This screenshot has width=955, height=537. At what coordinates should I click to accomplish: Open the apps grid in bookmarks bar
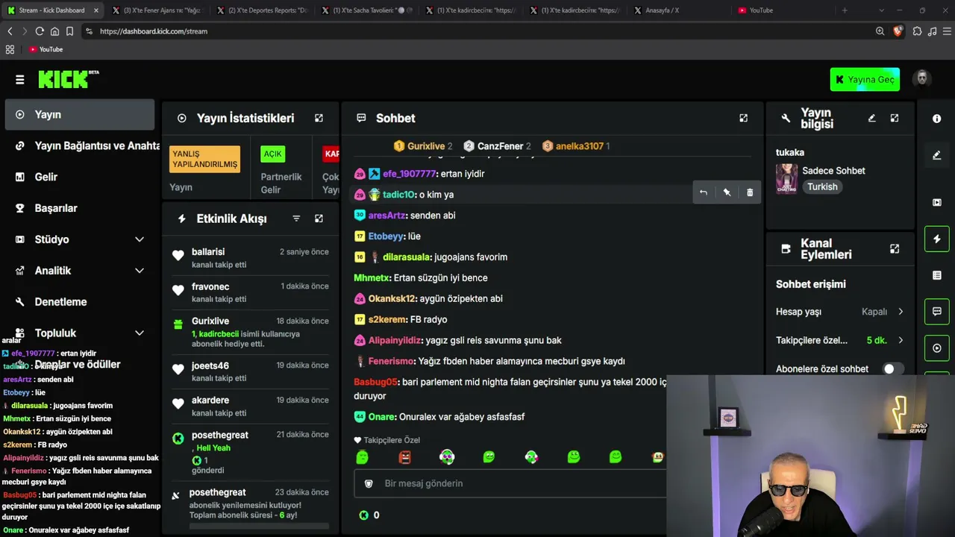click(x=10, y=49)
